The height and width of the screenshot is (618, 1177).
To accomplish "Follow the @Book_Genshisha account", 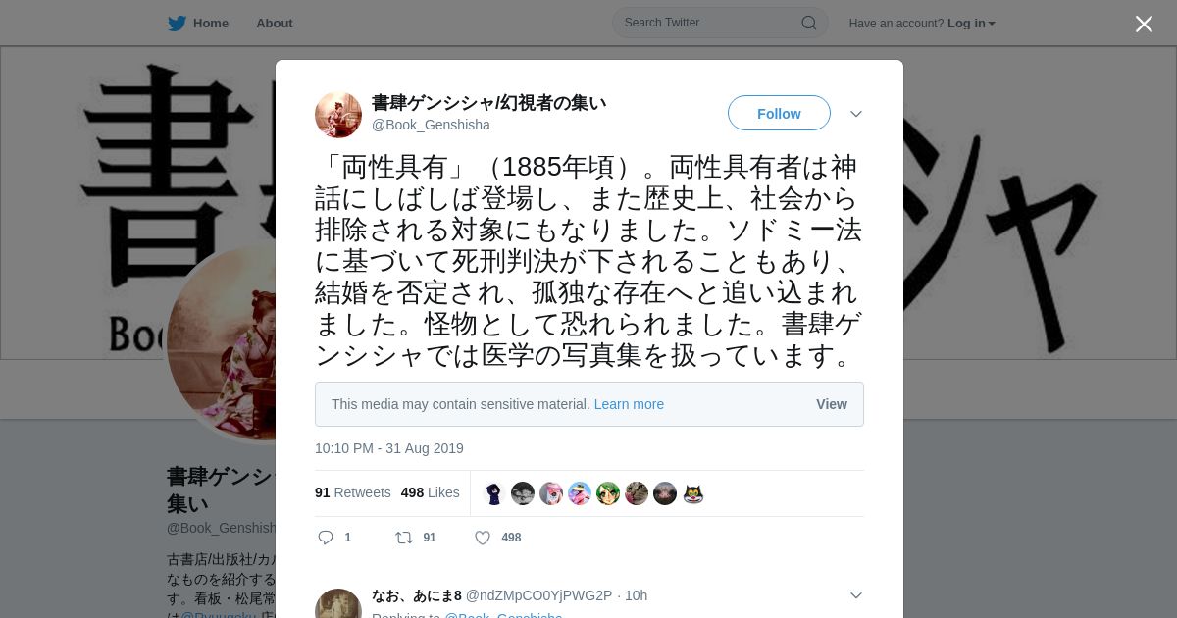I will tap(779, 114).
